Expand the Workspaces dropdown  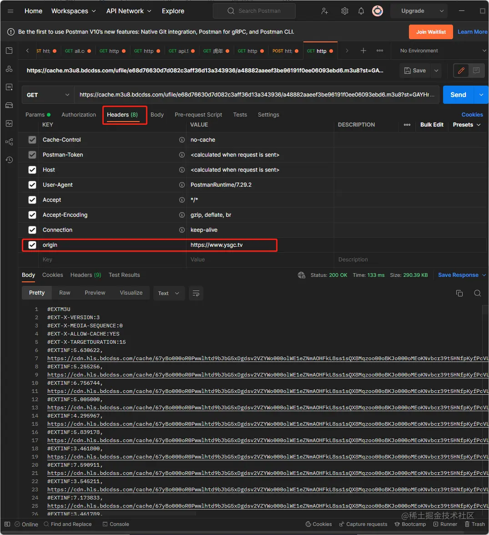pyautogui.click(x=73, y=11)
